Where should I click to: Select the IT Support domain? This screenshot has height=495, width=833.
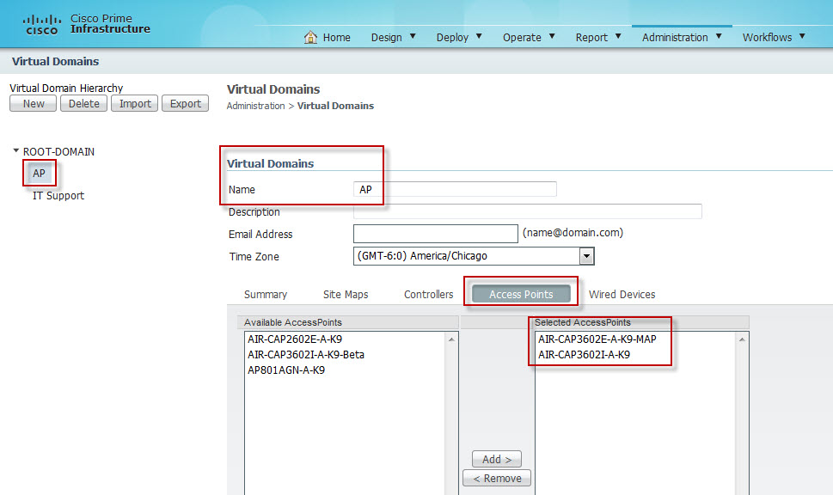coord(58,195)
